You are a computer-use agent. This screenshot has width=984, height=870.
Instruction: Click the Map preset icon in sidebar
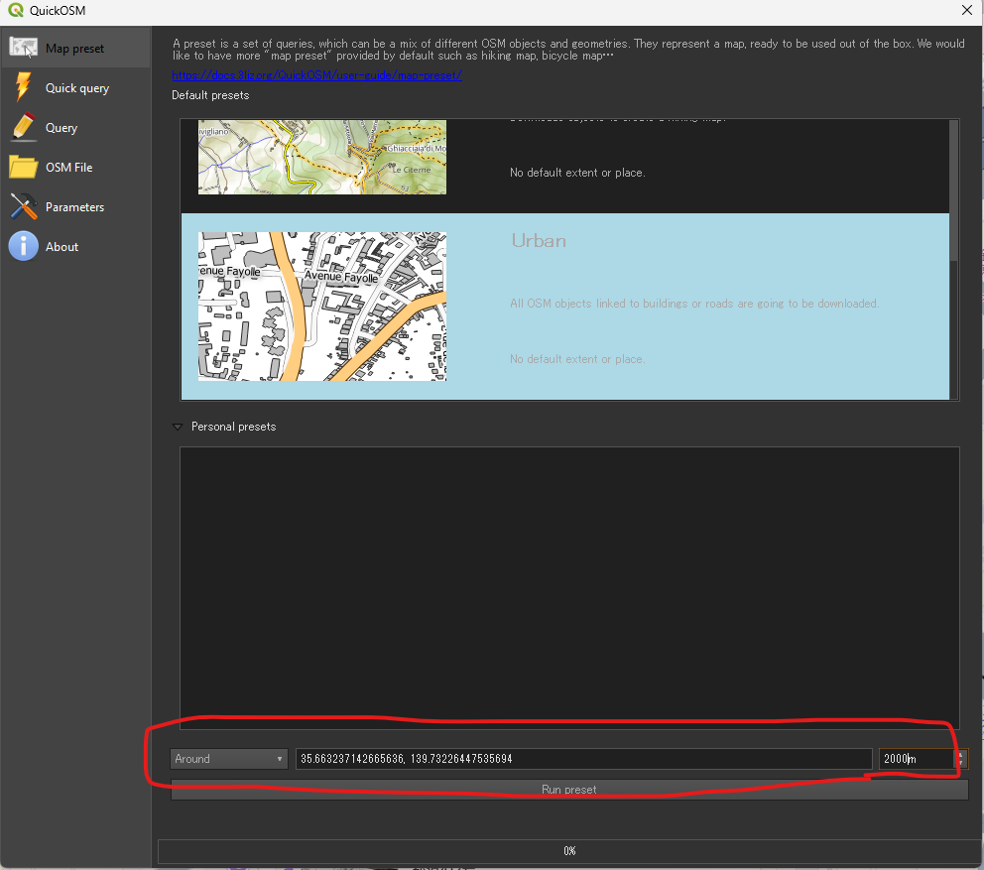click(x=24, y=48)
